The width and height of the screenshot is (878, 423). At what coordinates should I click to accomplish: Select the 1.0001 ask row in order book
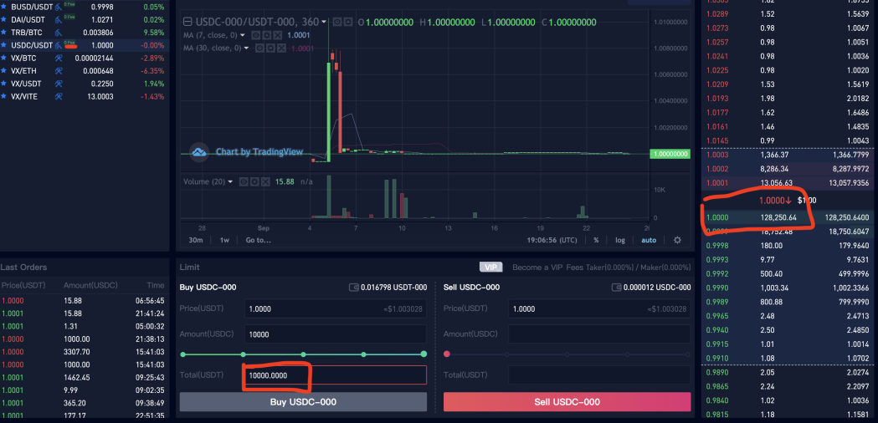pos(789,183)
